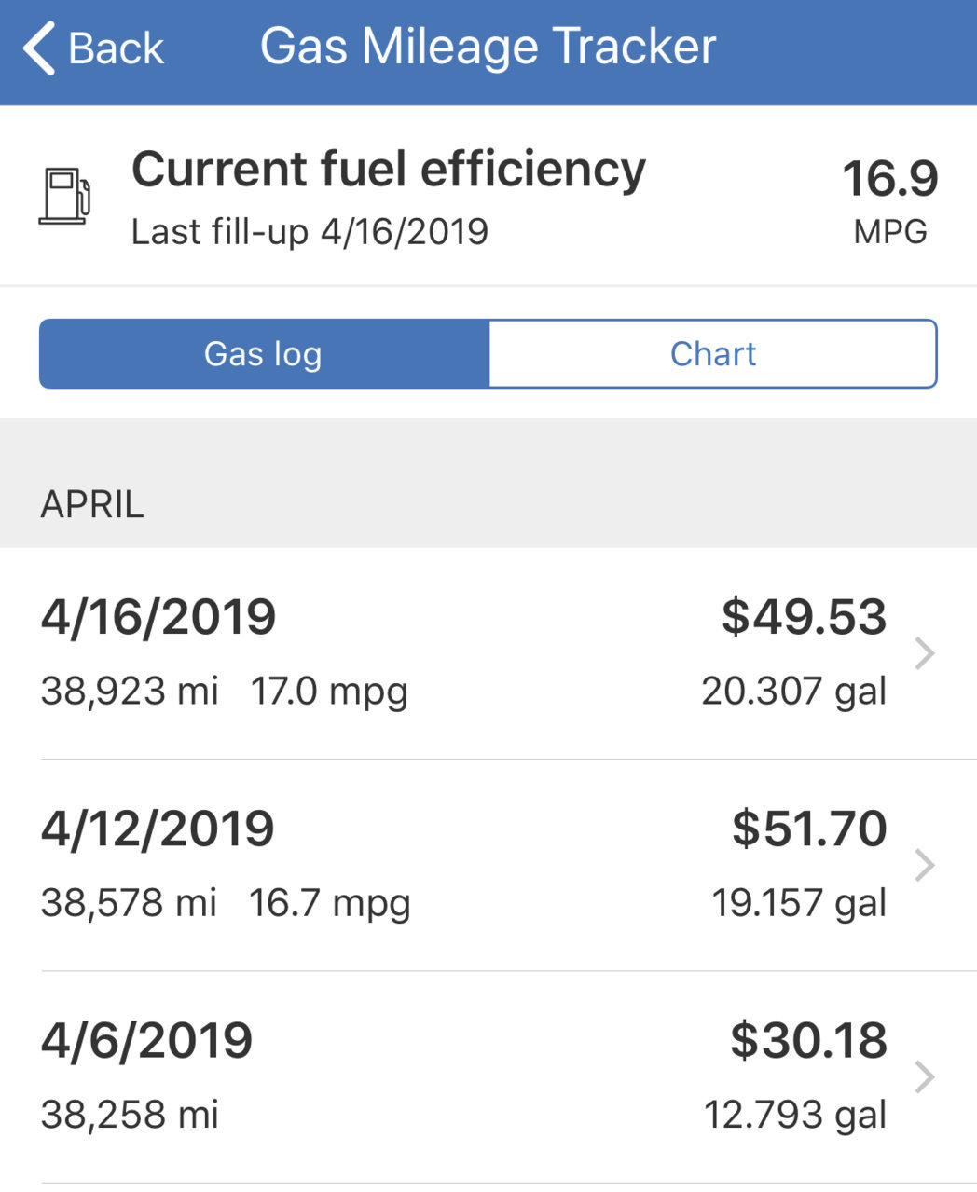Click the APRIL section header

pyautogui.click(x=92, y=504)
